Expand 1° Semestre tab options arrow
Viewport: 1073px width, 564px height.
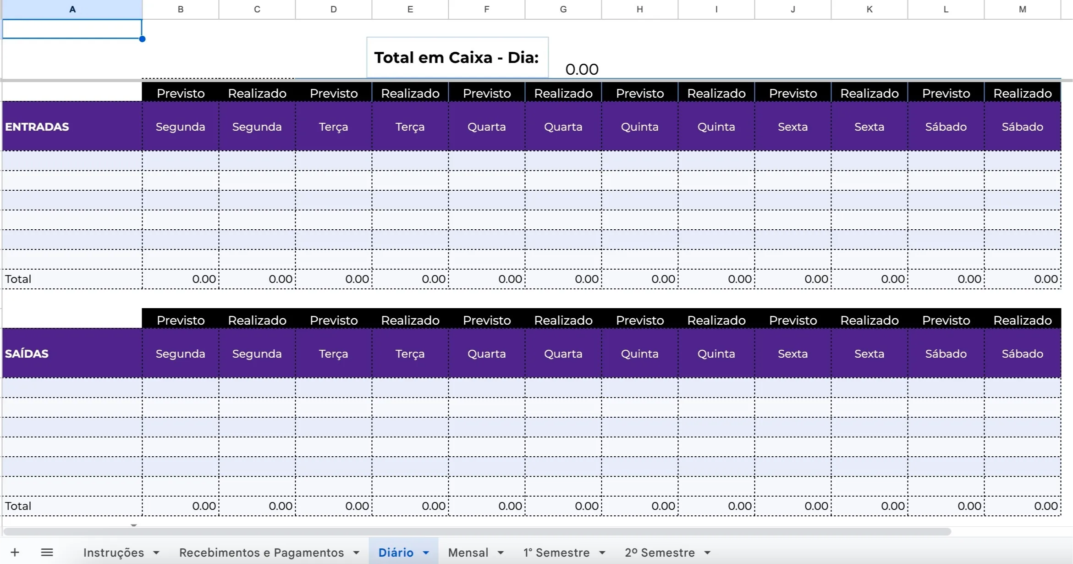(x=602, y=553)
